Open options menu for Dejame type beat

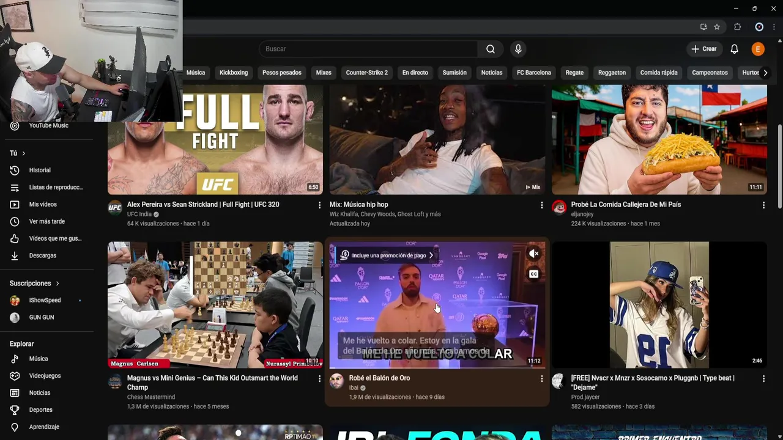pyautogui.click(x=763, y=379)
